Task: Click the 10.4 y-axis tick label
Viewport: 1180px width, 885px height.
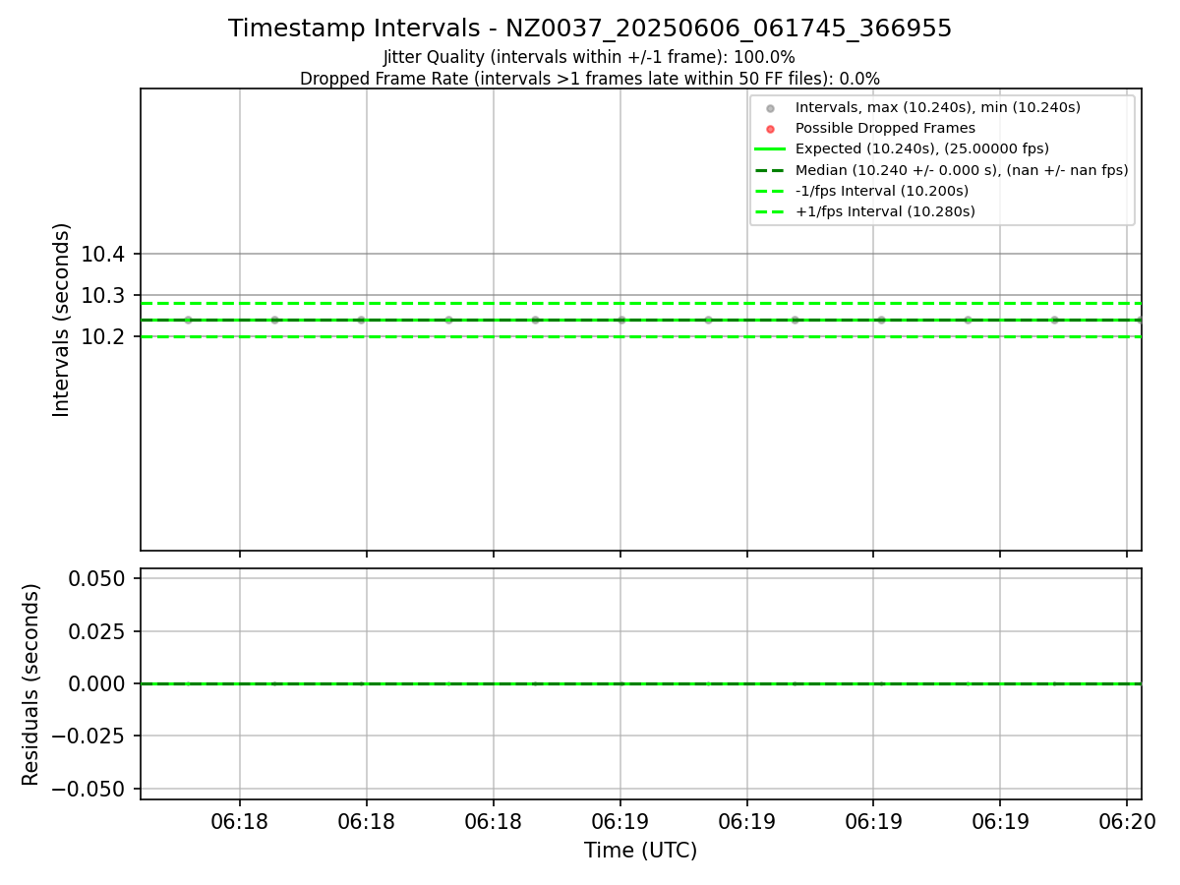Action: click(x=102, y=255)
